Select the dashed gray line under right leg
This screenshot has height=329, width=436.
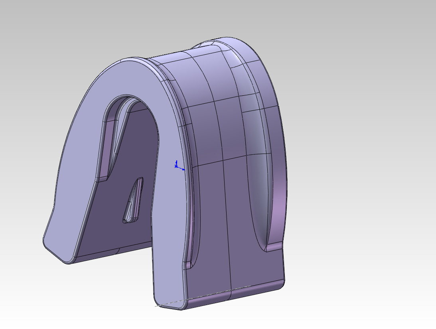tap(170, 303)
